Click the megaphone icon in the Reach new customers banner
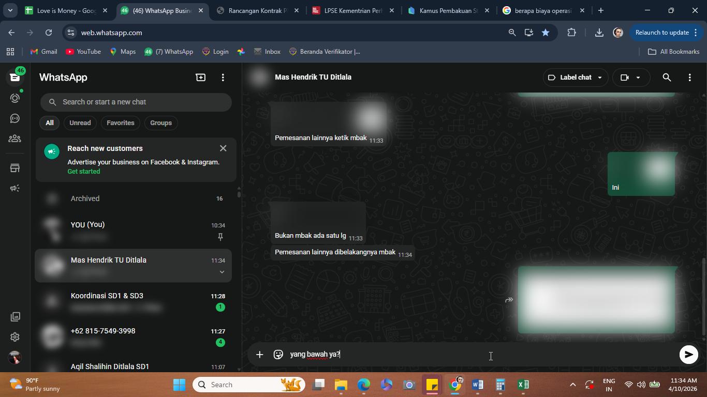The image size is (707, 397). [x=52, y=152]
